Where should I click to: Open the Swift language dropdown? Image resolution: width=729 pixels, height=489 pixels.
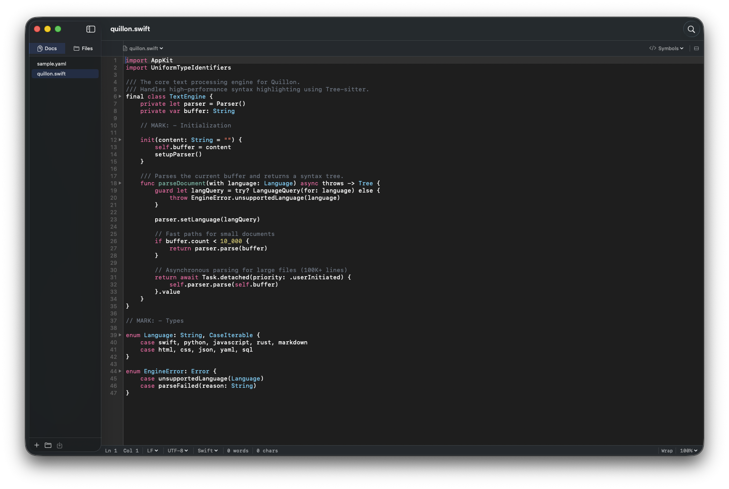coord(207,451)
